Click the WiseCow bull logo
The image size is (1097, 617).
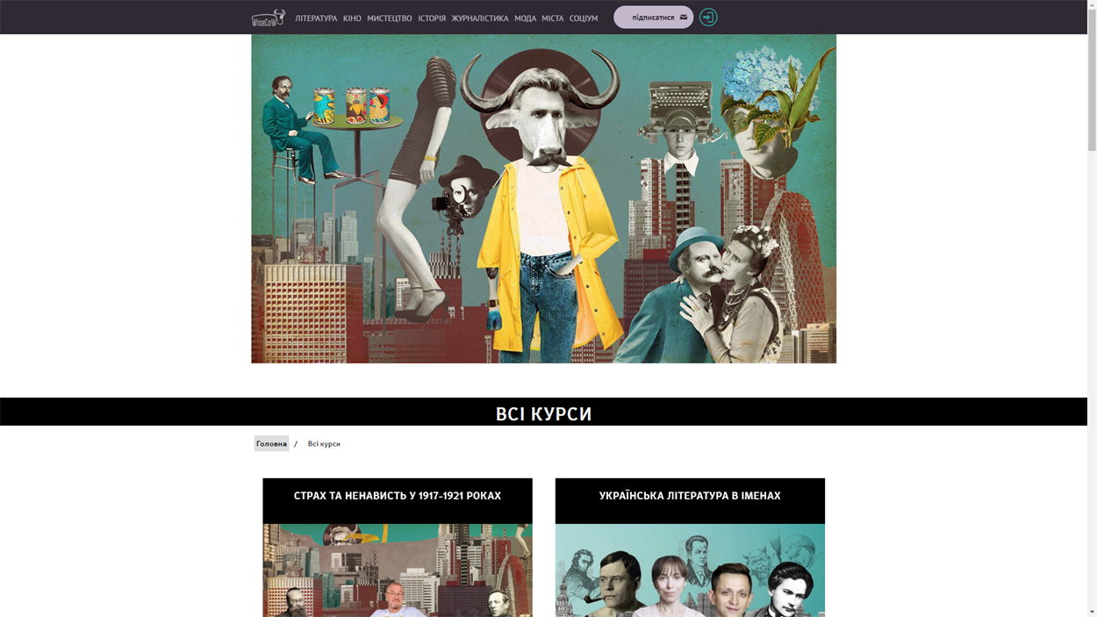coord(269,18)
